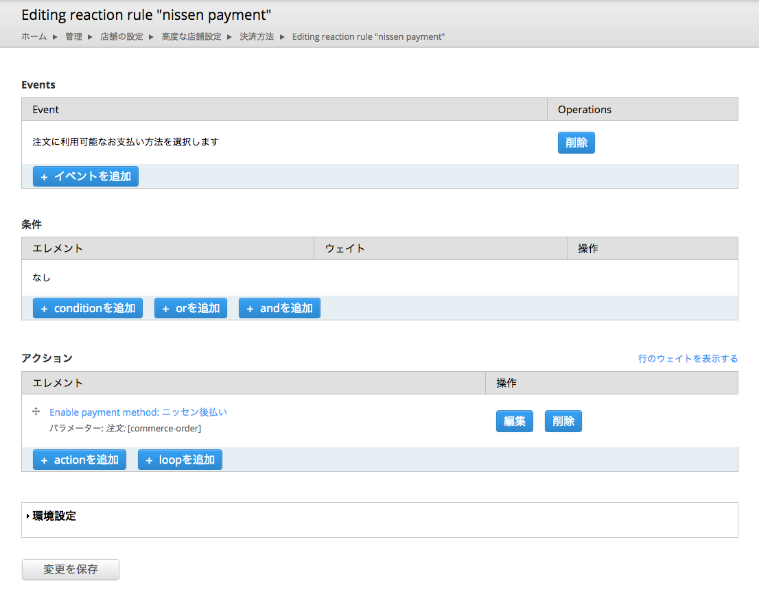This screenshot has height=603, width=759.
Task: Click the actionを追加 button
Action: pyautogui.click(x=80, y=460)
